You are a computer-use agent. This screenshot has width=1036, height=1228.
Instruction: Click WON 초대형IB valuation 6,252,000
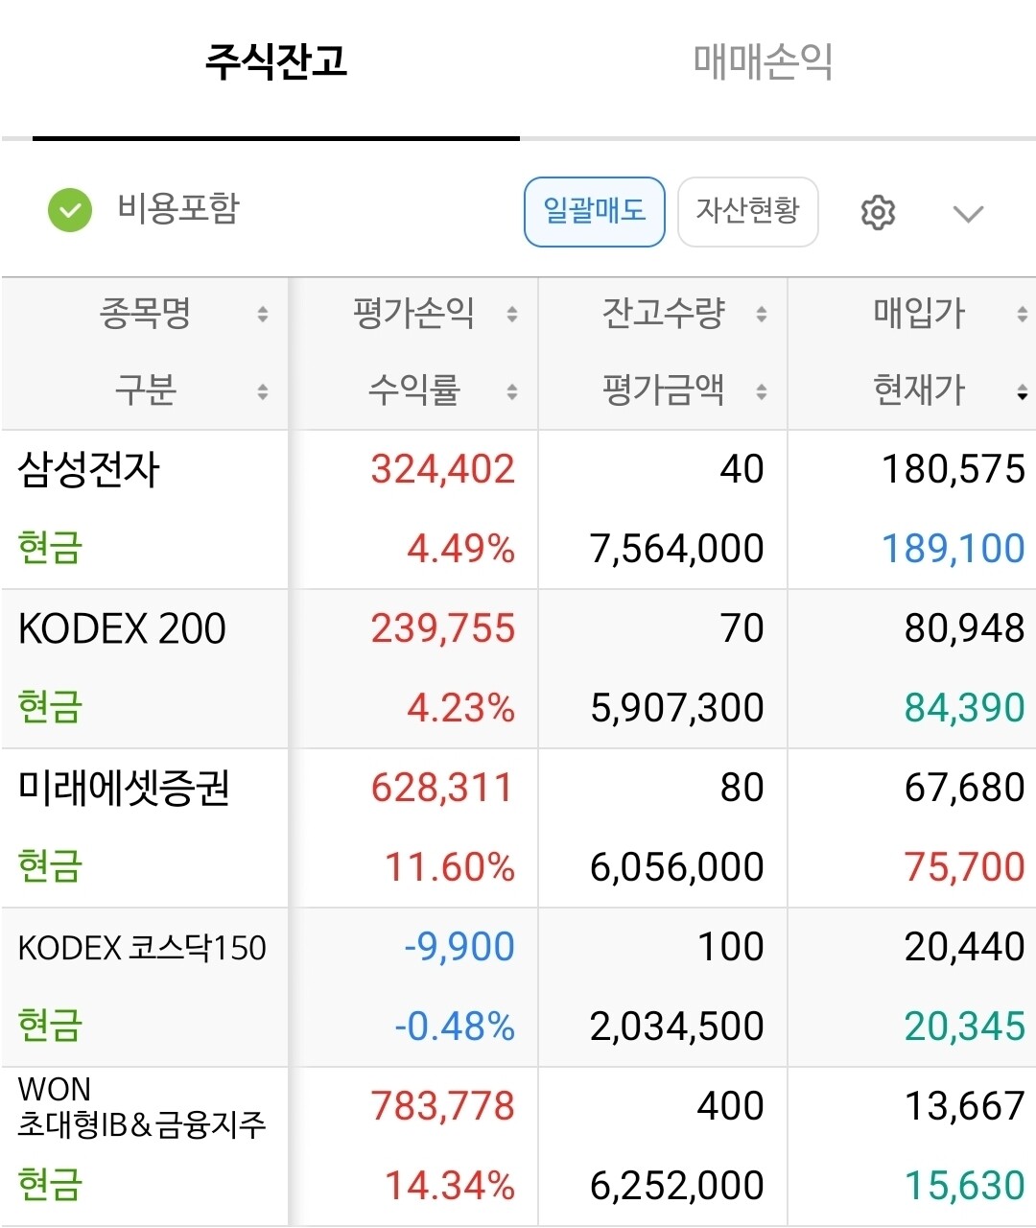(x=677, y=1186)
